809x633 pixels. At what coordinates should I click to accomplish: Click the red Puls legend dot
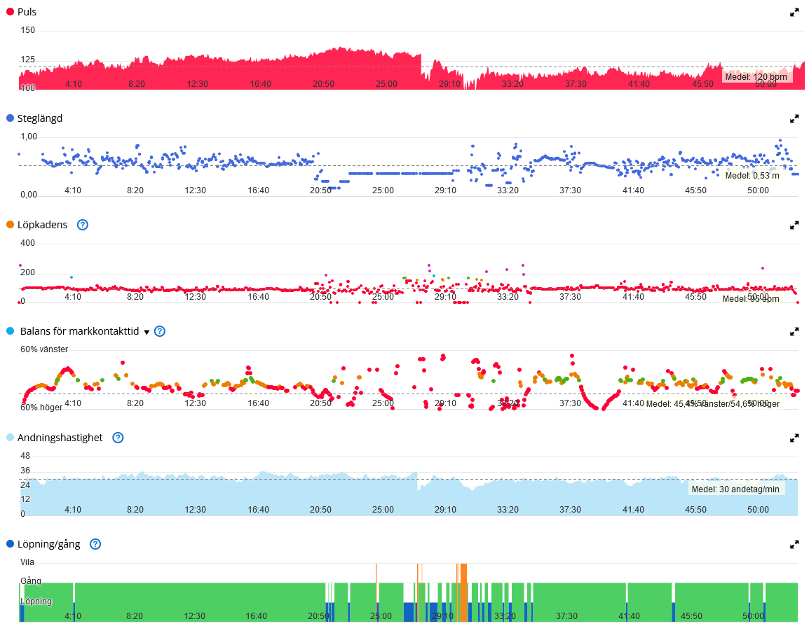click(10, 11)
